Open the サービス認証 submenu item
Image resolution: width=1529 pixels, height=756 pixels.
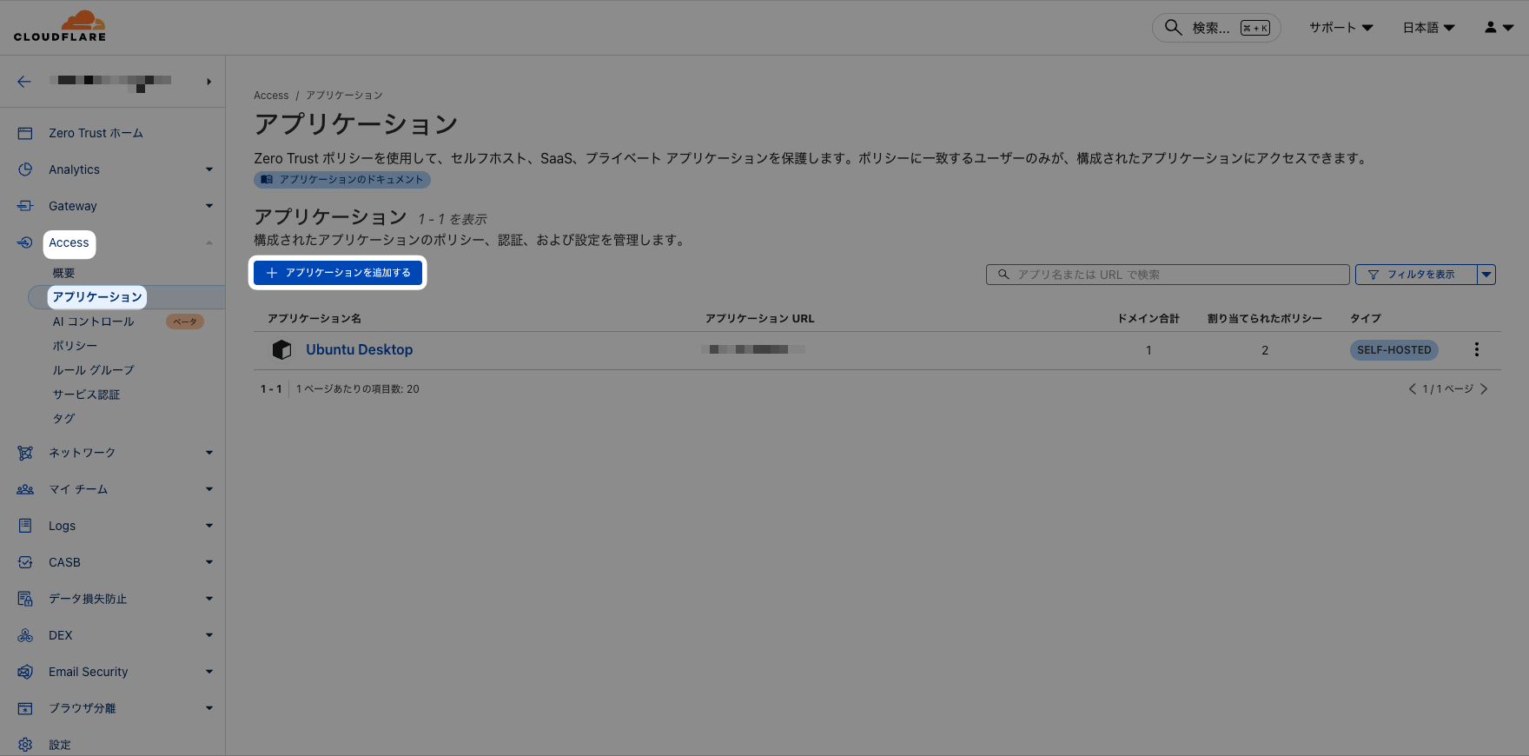pos(86,395)
